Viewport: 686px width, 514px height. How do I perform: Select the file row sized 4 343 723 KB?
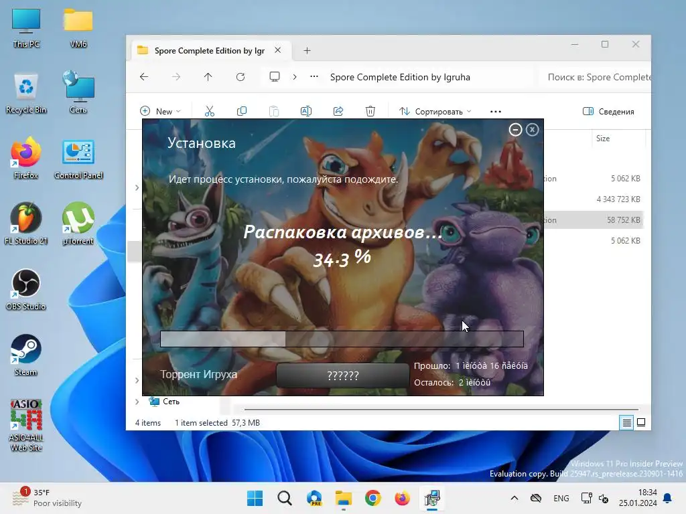594,199
